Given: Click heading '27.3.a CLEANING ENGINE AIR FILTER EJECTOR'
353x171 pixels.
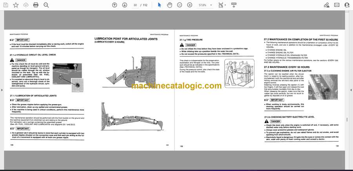Looking at the screenshot, I should (287, 71).
